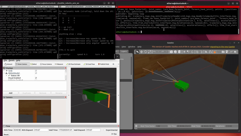241x136 pixels.
Task: Click the RViz Camera image preview
Action: [x=35, y=111]
